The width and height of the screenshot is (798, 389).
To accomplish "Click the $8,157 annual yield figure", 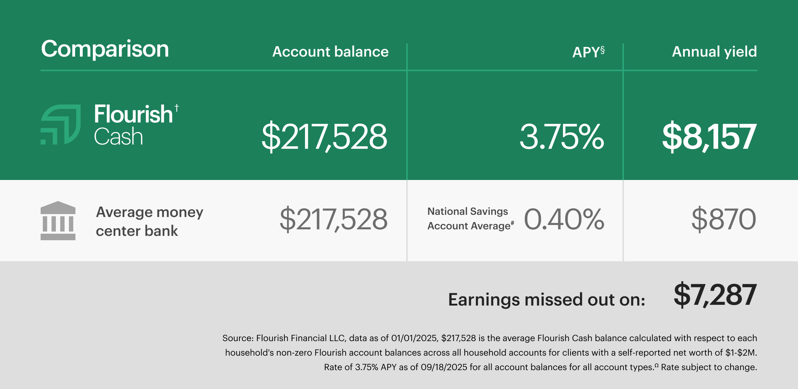I will click(709, 136).
